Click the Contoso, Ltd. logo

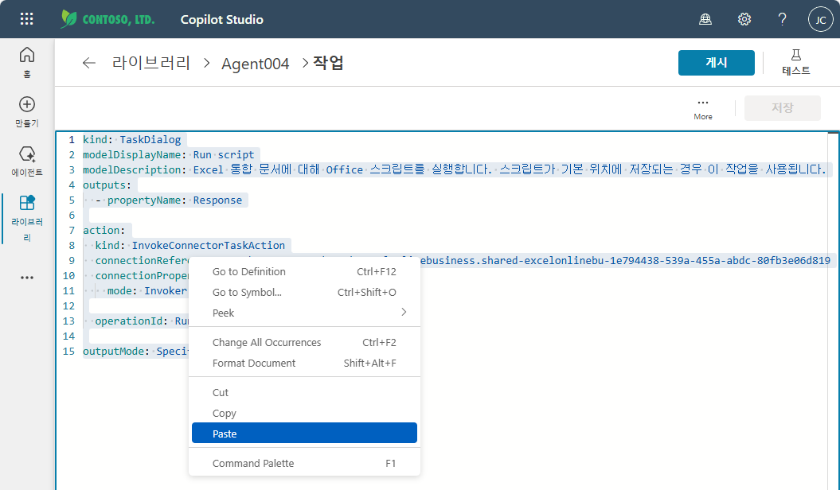[x=107, y=19]
